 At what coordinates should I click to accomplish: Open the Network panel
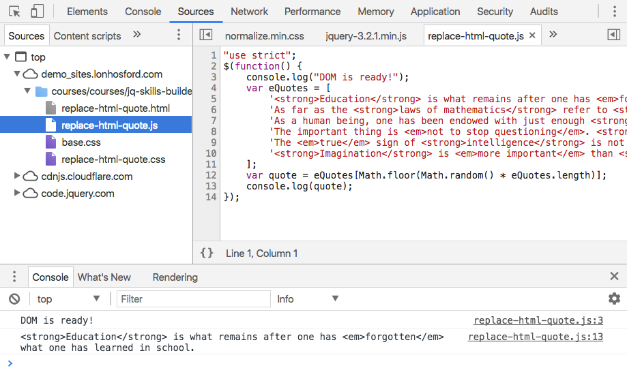[x=249, y=12]
